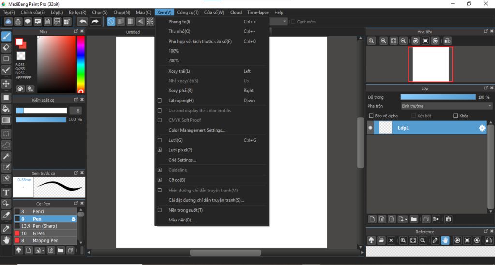Enable Lưới(G) grid option
The height and width of the screenshot is (265, 495).
click(x=160, y=140)
